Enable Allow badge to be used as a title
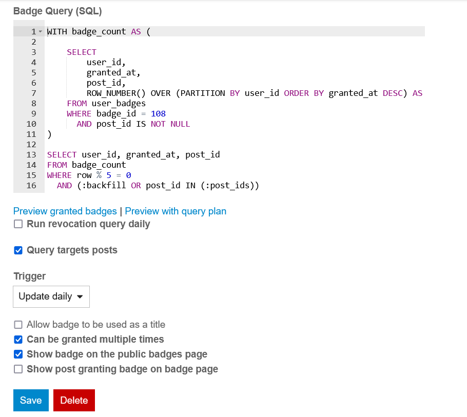 pyautogui.click(x=18, y=325)
